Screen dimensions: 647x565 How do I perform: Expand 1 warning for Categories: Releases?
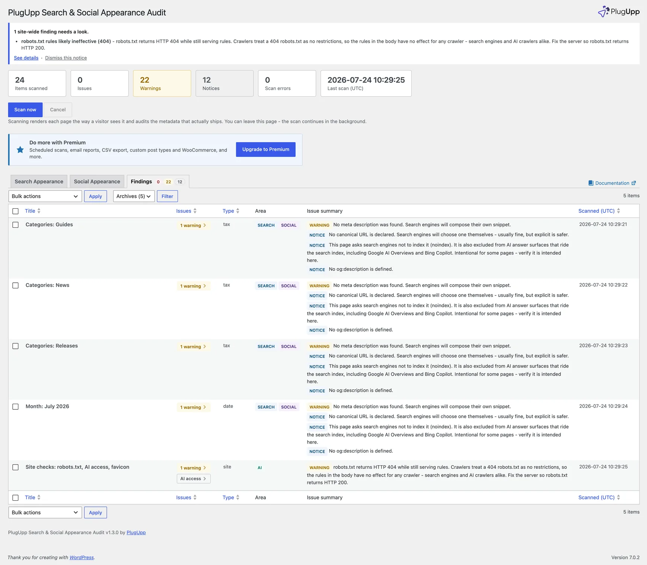pyautogui.click(x=193, y=347)
